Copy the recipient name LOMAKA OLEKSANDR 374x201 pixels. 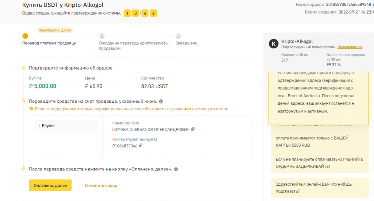pos(193,129)
